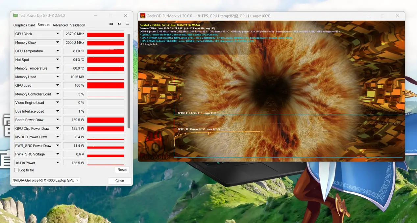Click the GPU 2 temperature graph label in FurMark
This screenshot has height=223, width=417.
coord(197,113)
